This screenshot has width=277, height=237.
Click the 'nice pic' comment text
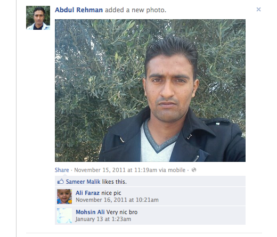coord(111,193)
